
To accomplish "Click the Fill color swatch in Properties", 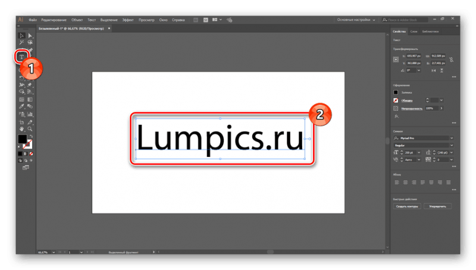I will click(x=396, y=92).
